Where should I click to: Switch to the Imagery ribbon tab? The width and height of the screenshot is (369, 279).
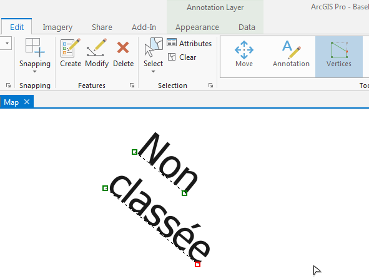[x=57, y=27]
